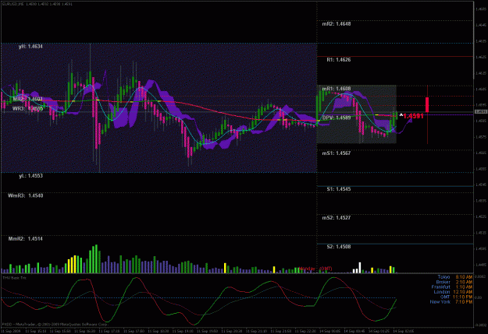Screen dimensions: 488x334
Task: Click the MetaQuotes Software Corp copyright text
Action: pos(55,325)
